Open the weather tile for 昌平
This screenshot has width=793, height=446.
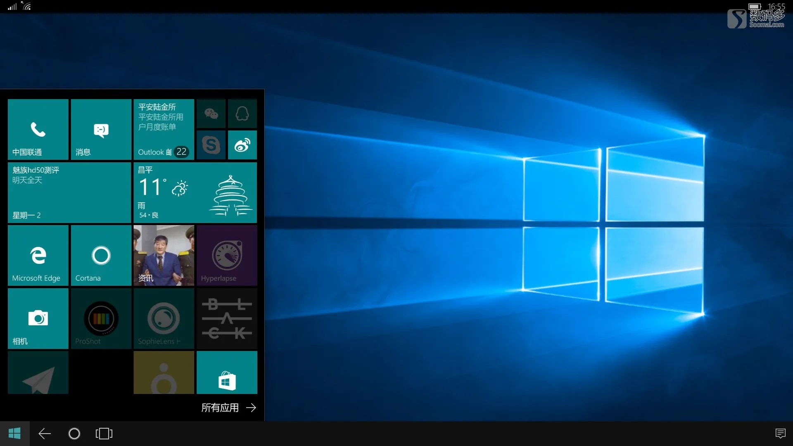pyautogui.click(x=195, y=192)
